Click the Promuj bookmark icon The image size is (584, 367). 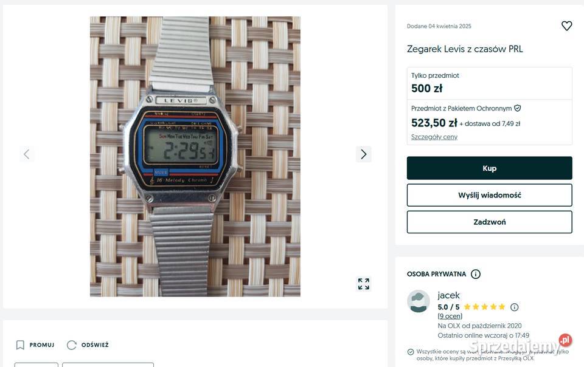tap(20, 345)
